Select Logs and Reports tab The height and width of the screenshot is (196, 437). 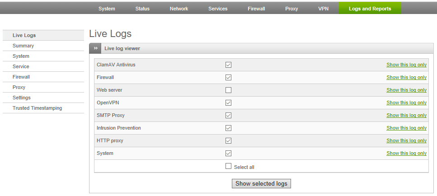(370, 8)
